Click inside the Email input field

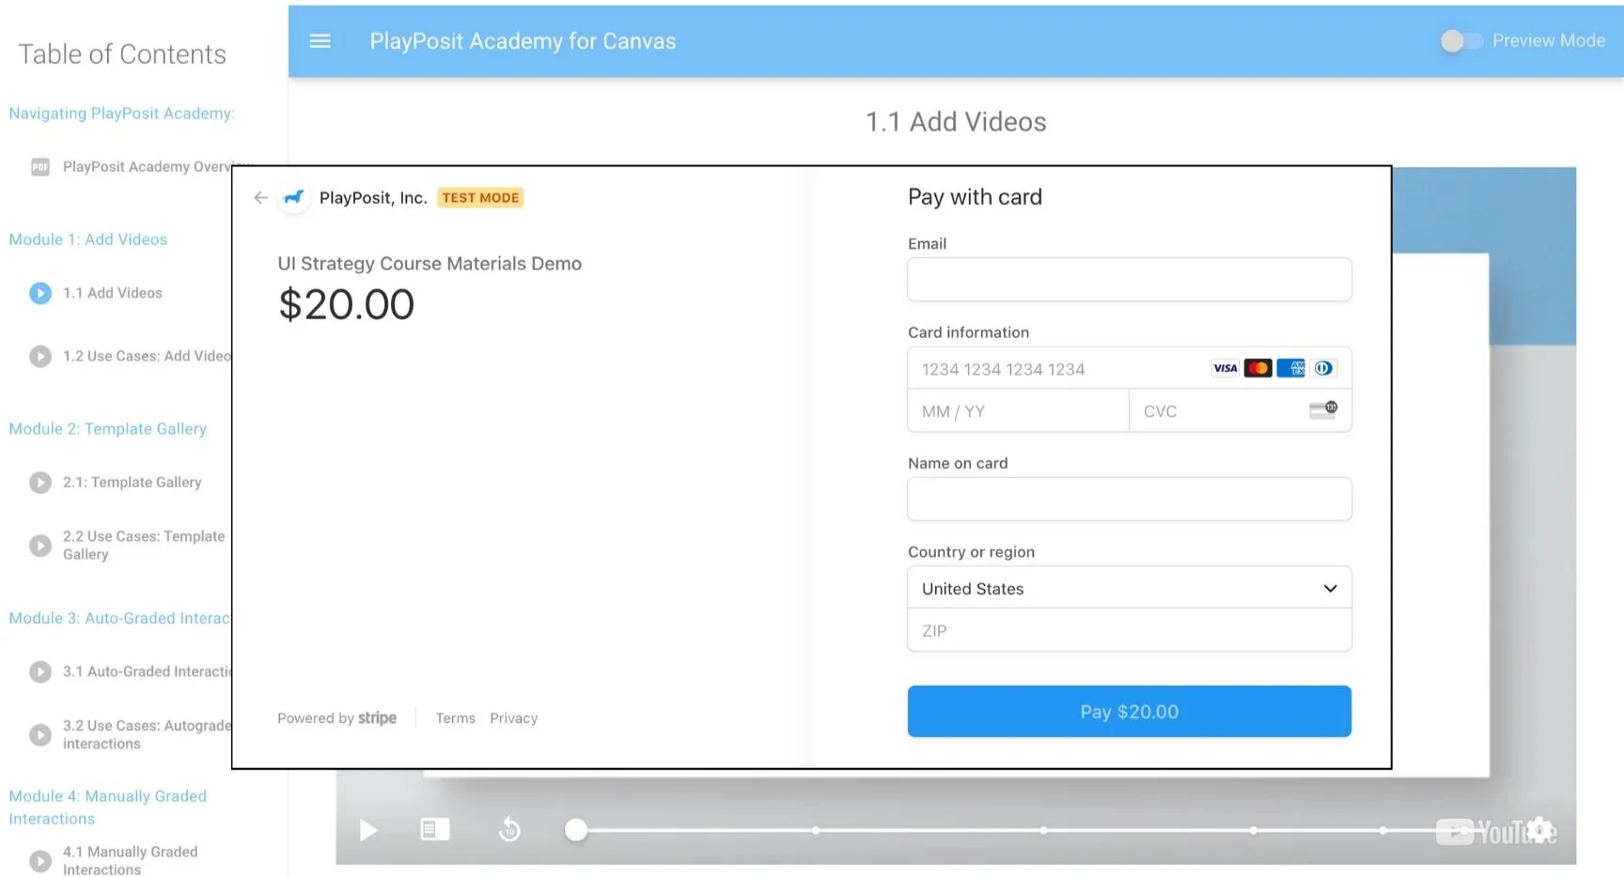click(x=1128, y=279)
